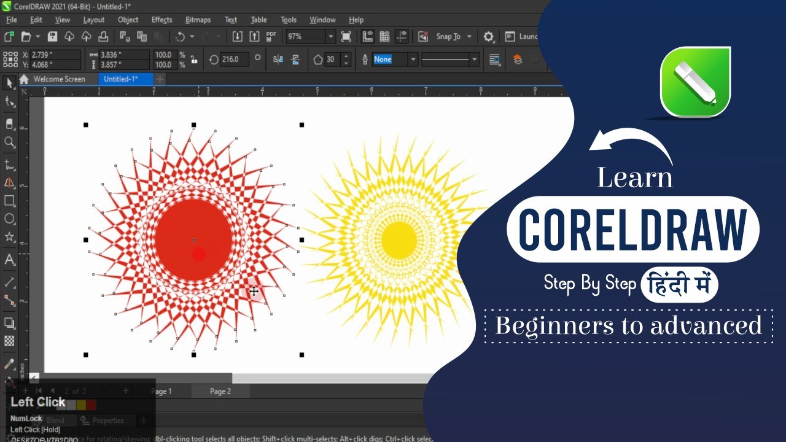Screen dimensions: 786x442
Task: Select the Ellipse tool
Action: point(9,219)
